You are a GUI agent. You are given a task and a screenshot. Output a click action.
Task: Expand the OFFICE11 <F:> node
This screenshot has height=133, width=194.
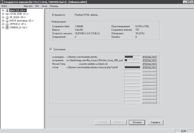click(3, 24)
